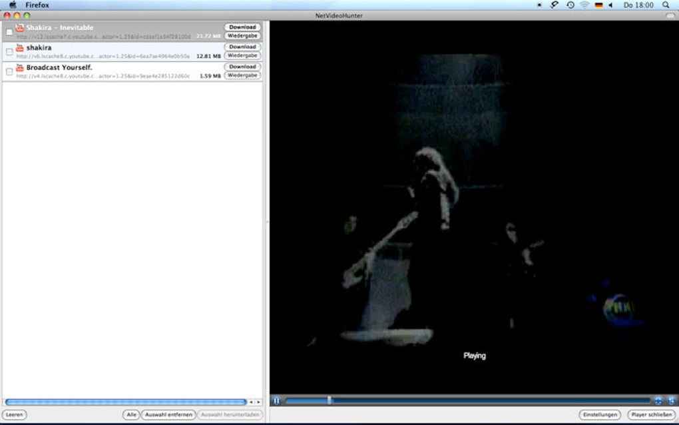Click the left scroll arrow under the list
This screenshot has width=679, height=425.
pos(251,402)
